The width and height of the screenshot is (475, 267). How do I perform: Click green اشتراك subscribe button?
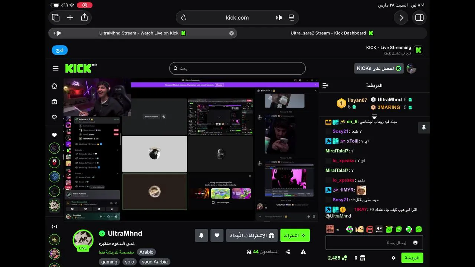[295, 235]
